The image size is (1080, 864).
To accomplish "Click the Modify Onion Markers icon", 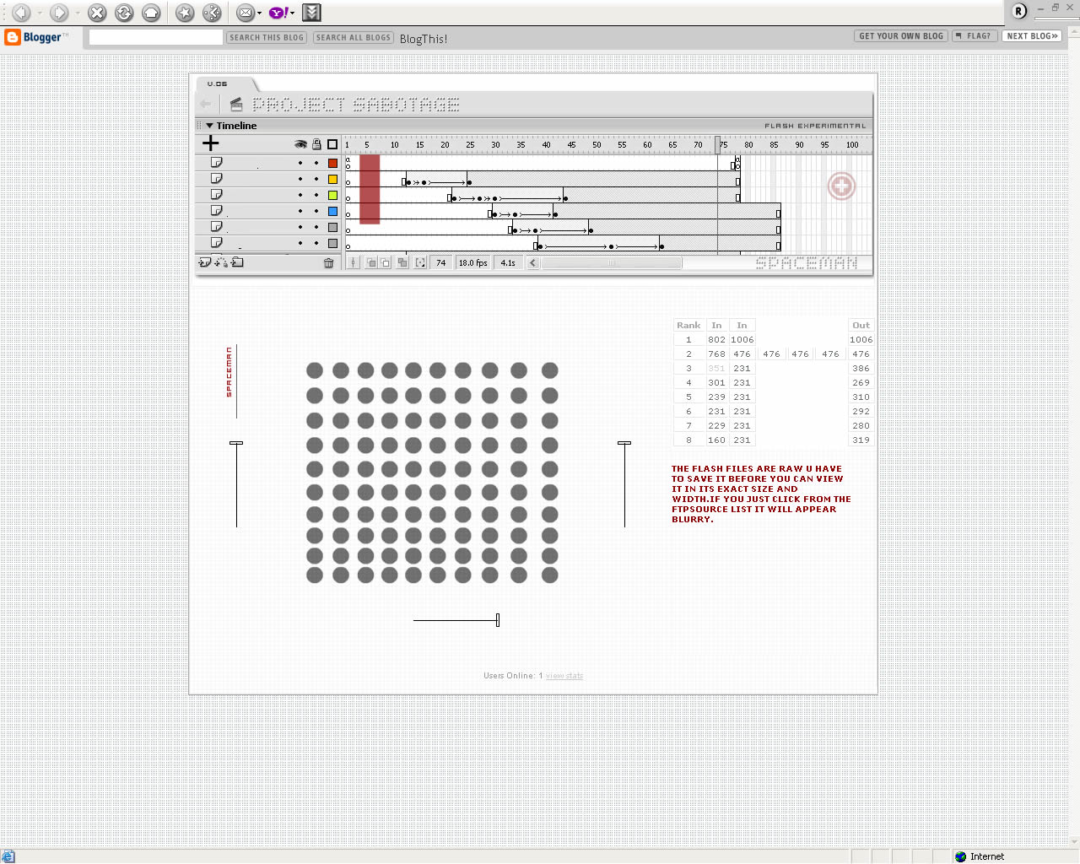I will (x=420, y=263).
